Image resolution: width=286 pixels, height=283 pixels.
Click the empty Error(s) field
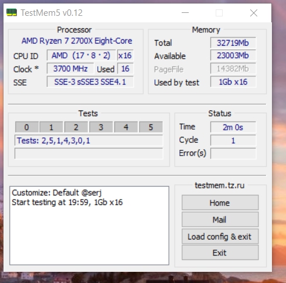pyautogui.click(x=233, y=153)
